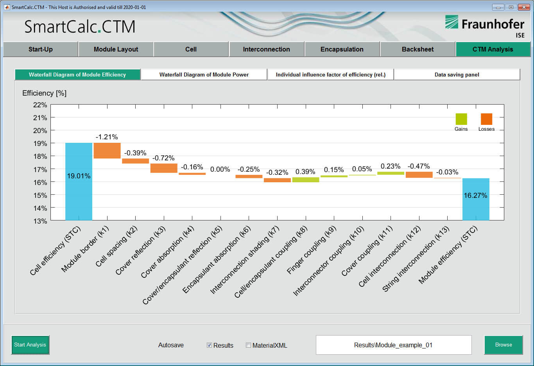The image size is (534, 366).
Task: Click the Module border loss bar -1.21%
Action: [x=107, y=151]
